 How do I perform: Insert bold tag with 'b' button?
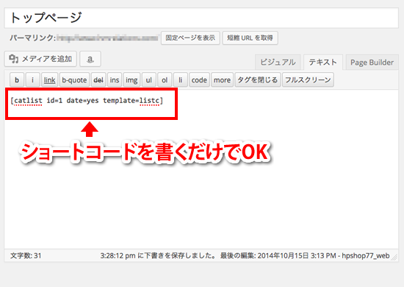(x=17, y=79)
